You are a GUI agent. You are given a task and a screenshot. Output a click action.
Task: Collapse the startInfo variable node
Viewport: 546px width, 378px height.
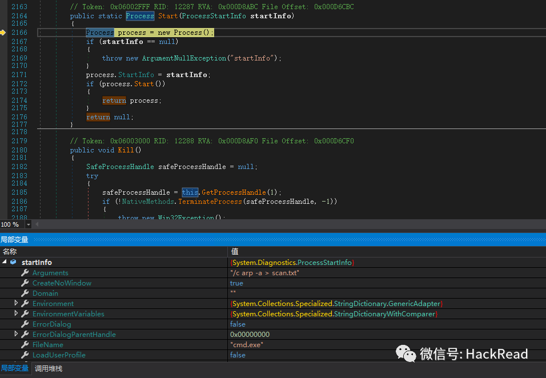tap(5, 262)
